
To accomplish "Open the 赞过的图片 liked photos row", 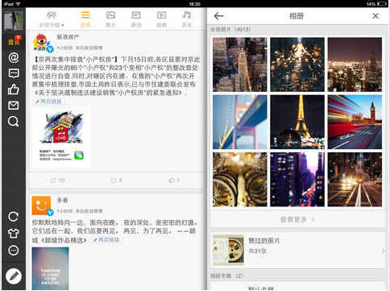I will pos(297,251).
